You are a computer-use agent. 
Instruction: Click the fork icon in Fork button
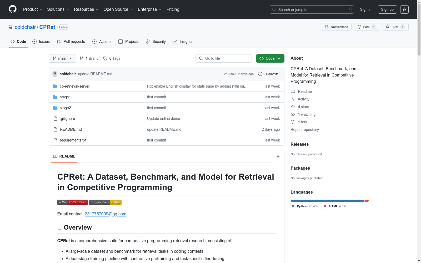(359, 27)
